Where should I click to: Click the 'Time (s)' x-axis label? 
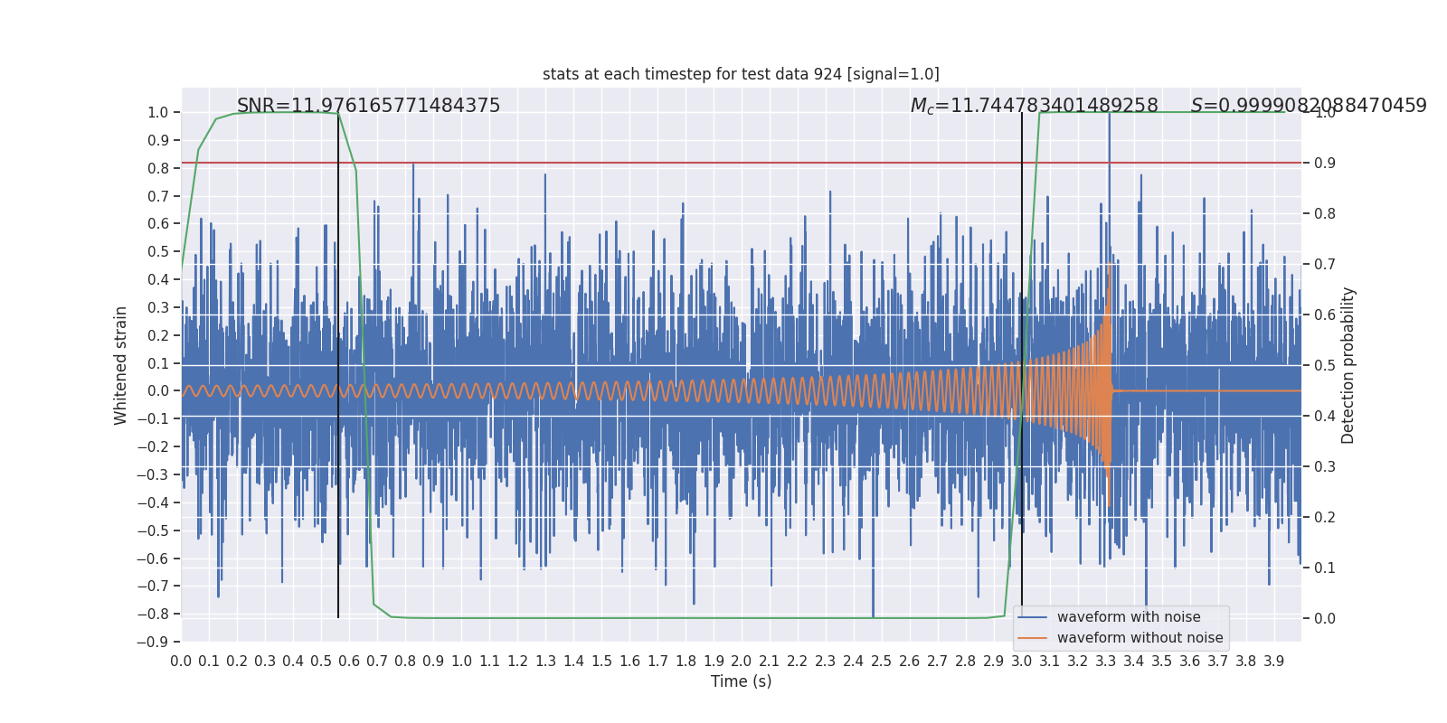point(741,681)
